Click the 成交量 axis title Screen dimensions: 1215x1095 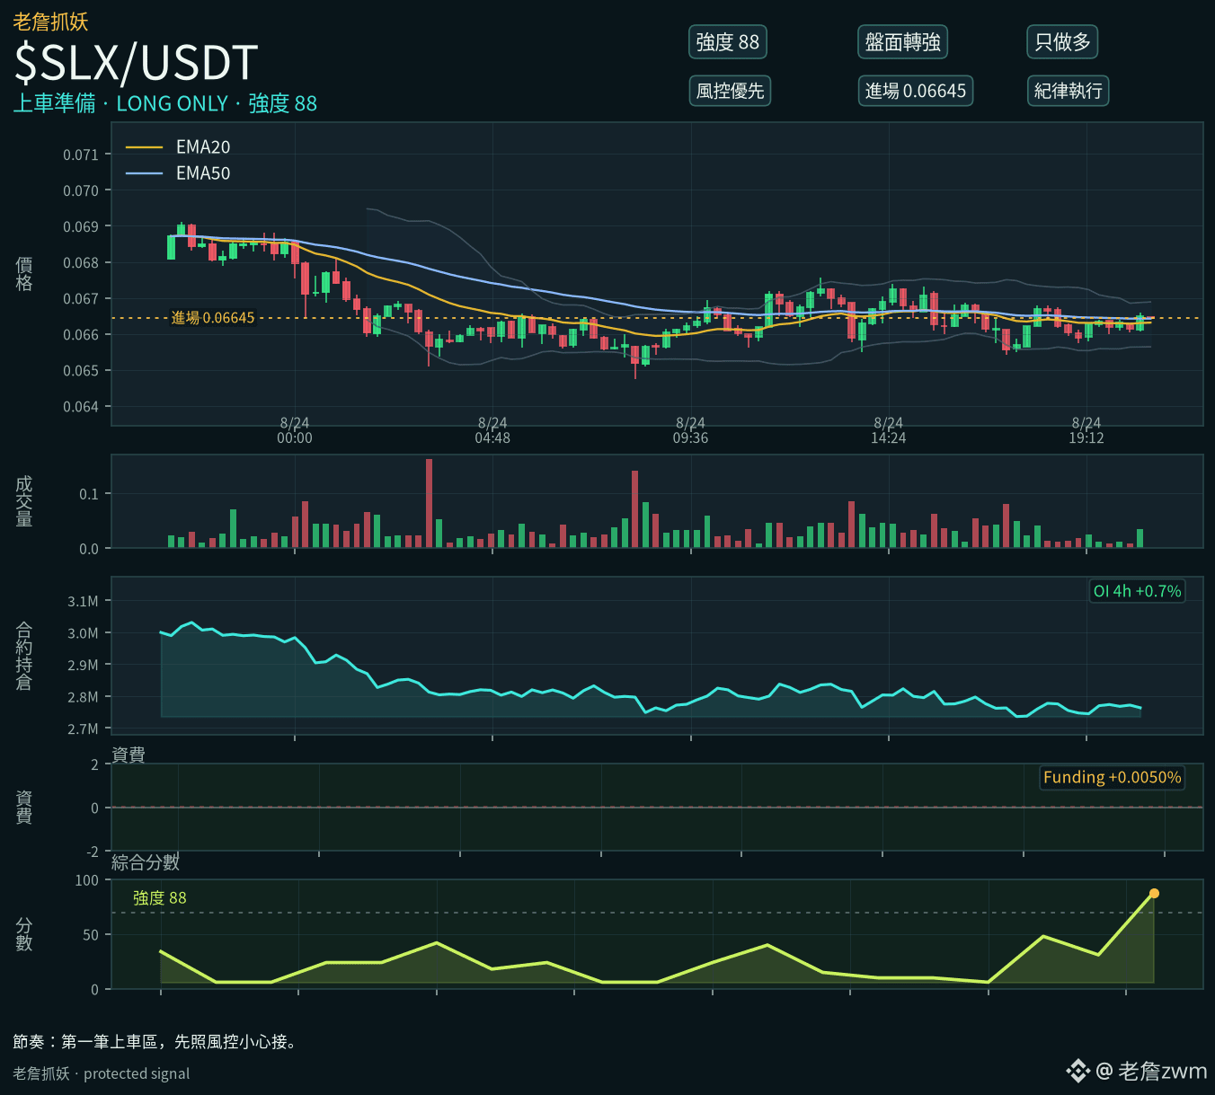point(24,501)
